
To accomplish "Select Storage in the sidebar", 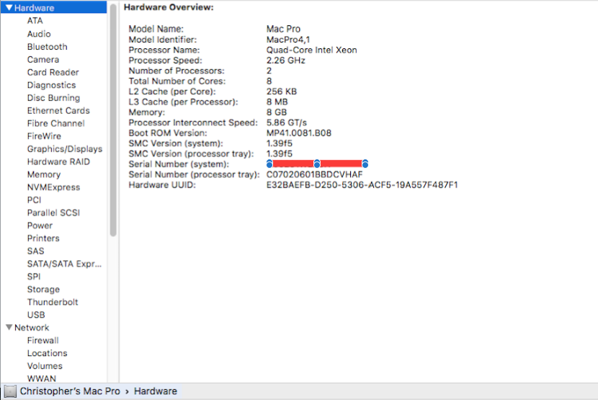I will (43, 290).
